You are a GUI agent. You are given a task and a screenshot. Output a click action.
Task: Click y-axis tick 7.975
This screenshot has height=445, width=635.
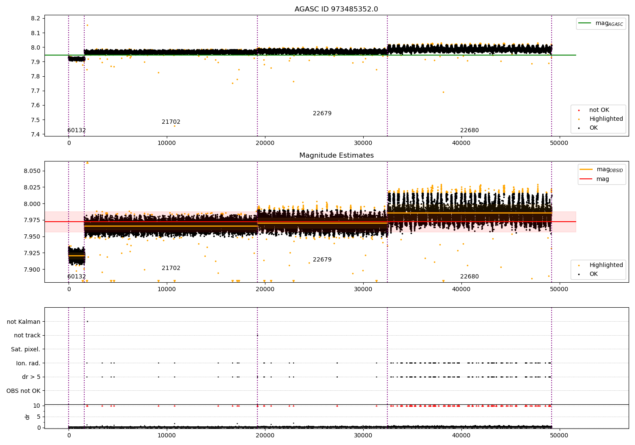coord(32,220)
